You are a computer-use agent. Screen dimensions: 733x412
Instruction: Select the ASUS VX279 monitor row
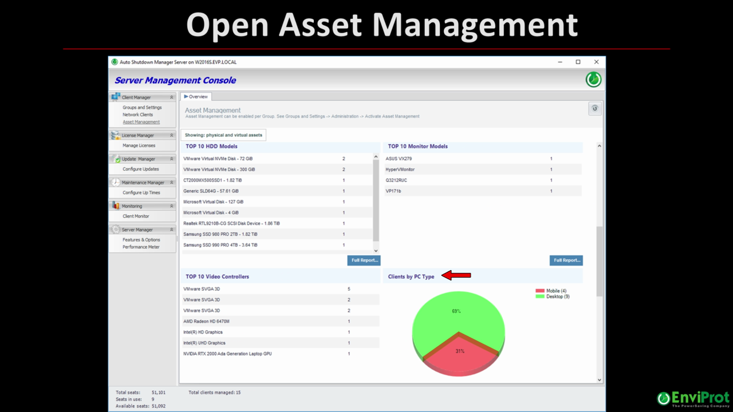tap(483, 159)
